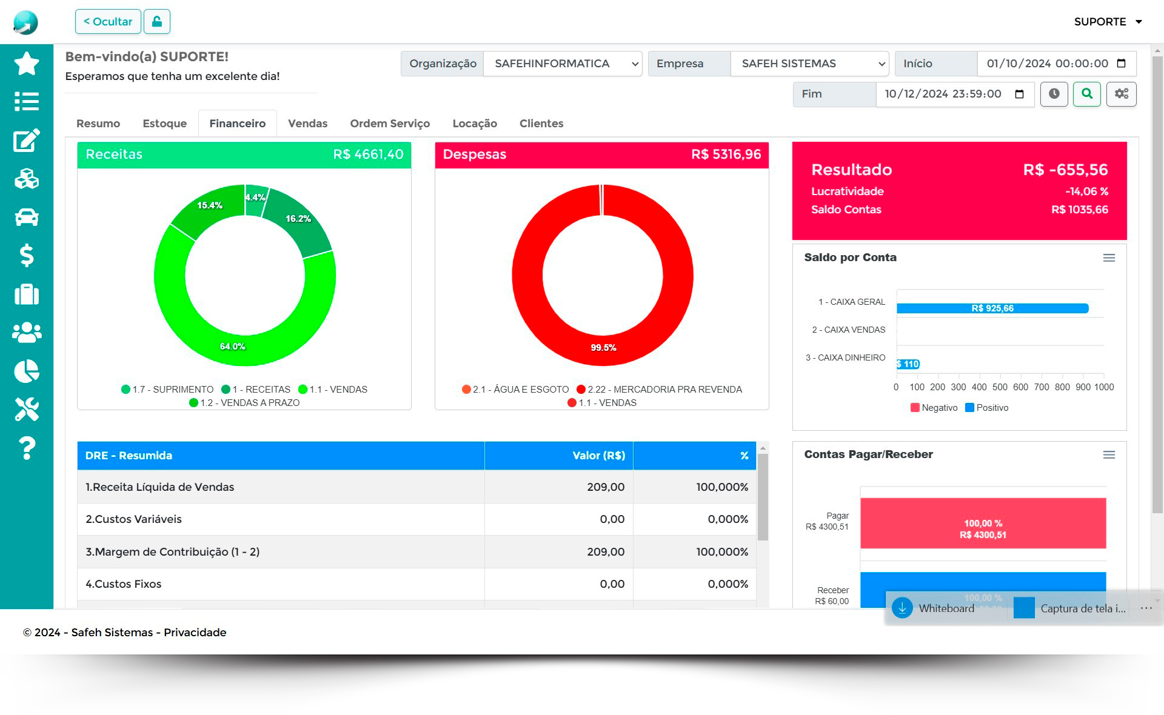Select the 3.Margem de Contribuição (1 - 2) row
Viewport: 1164px width, 715px height.
(416, 552)
